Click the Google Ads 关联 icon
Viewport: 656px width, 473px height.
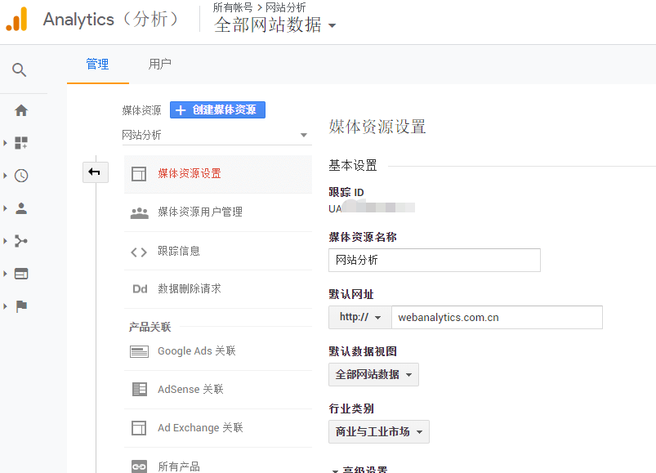pyautogui.click(x=140, y=352)
